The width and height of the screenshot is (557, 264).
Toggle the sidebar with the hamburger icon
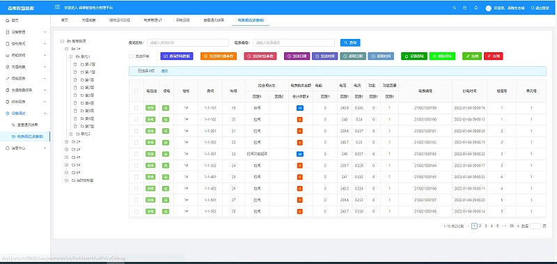coord(57,8)
